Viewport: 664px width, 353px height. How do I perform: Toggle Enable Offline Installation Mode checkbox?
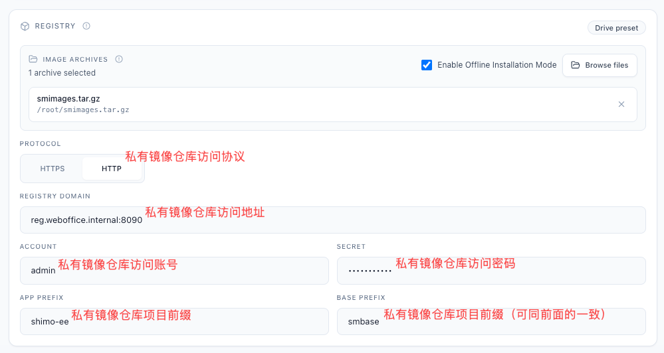pos(427,65)
